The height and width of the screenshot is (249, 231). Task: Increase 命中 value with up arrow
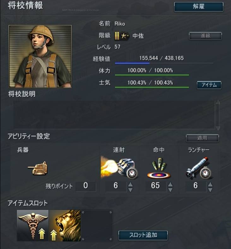[x=170, y=184]
